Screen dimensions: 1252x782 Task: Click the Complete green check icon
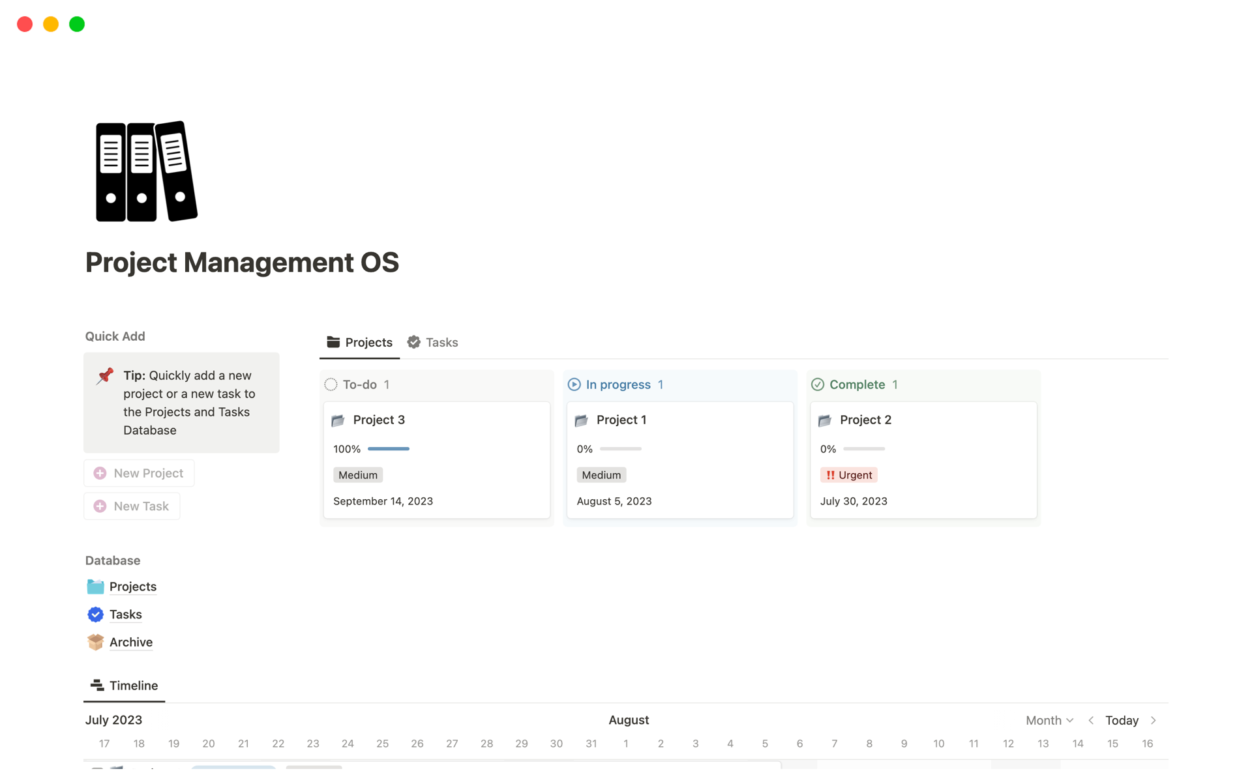tap(818, 384)
